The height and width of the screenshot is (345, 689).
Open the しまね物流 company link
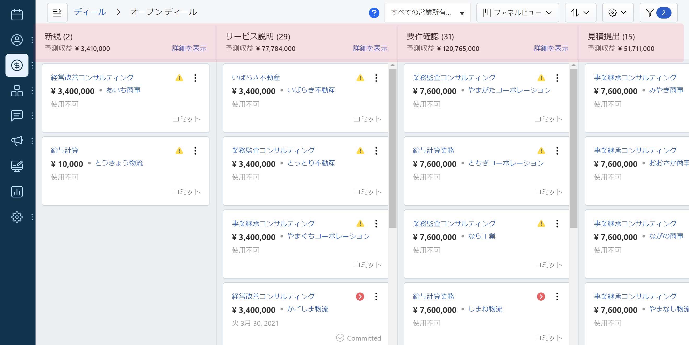(485, 309)
